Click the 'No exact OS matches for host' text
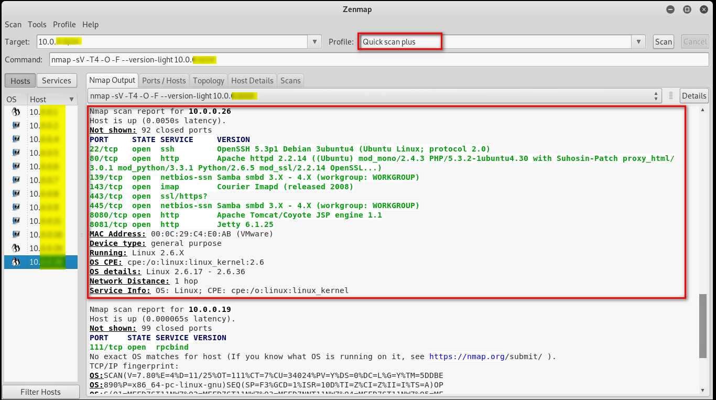This screenshot has height=400, width=716. point(158,356)
